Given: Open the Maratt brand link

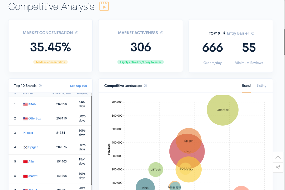Looking at the screenshot, I should 33,176.
